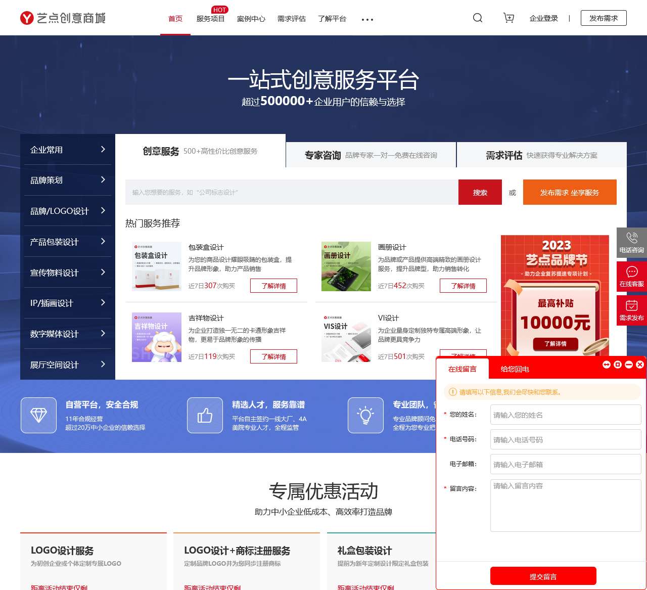The height and width of the screenshot is (590, 647).
Task: Focus the service search input field
Action: tap(292, 192)
